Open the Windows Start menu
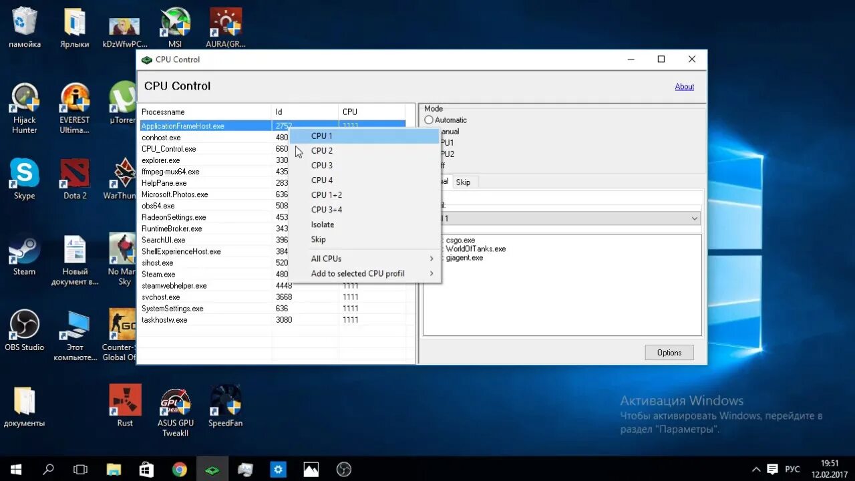 (16, 469)
